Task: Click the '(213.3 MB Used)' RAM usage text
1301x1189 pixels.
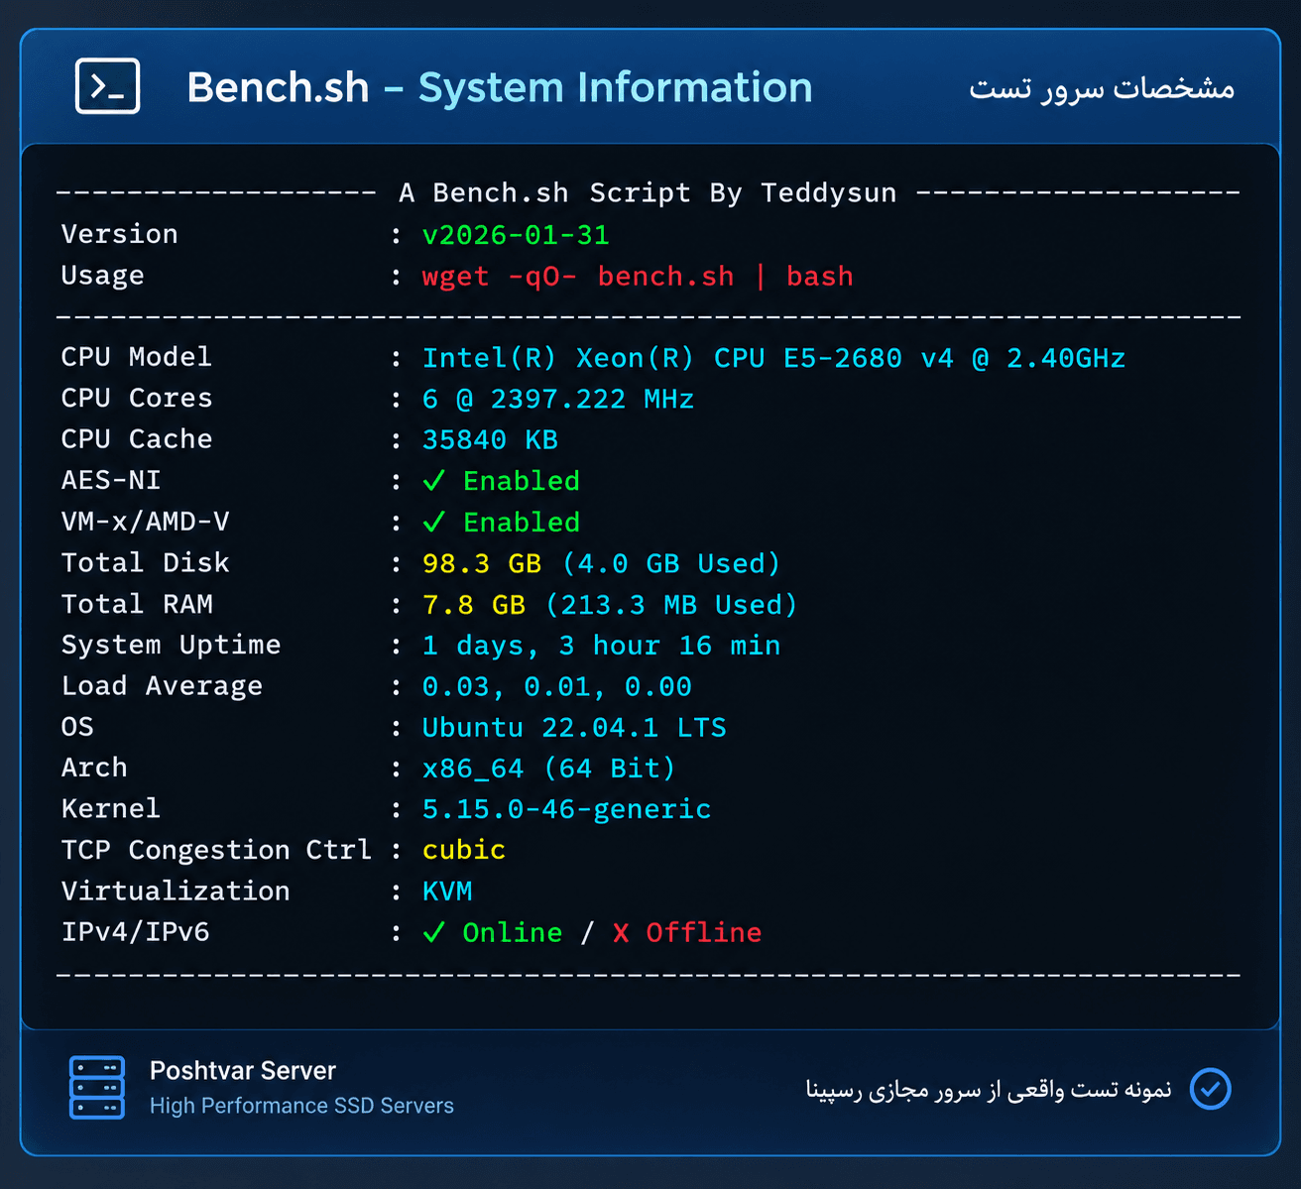Action: 671,605
